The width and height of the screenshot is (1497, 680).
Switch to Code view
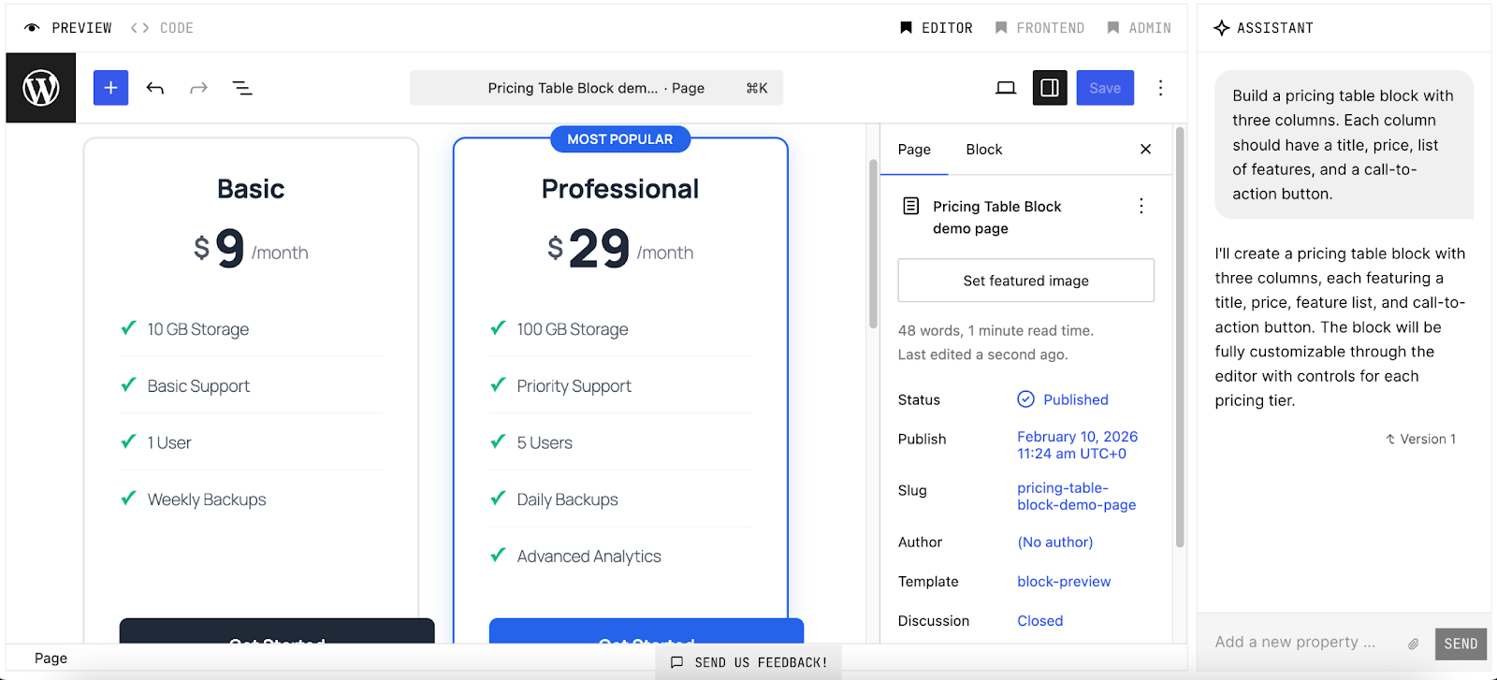click(162, 28)
